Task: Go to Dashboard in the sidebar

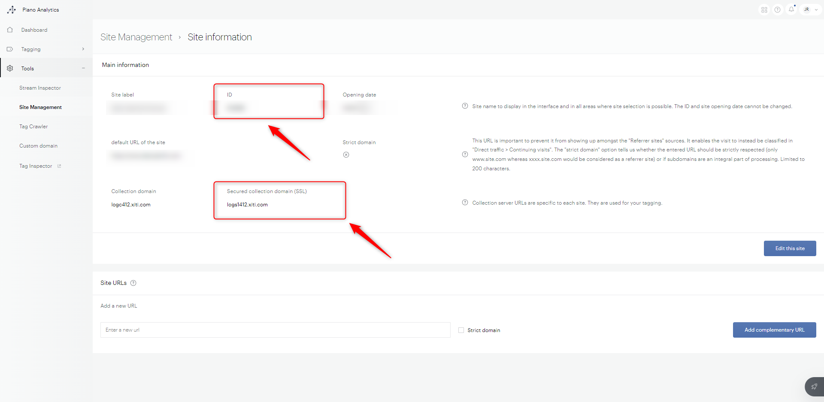Action: point(34,30)
